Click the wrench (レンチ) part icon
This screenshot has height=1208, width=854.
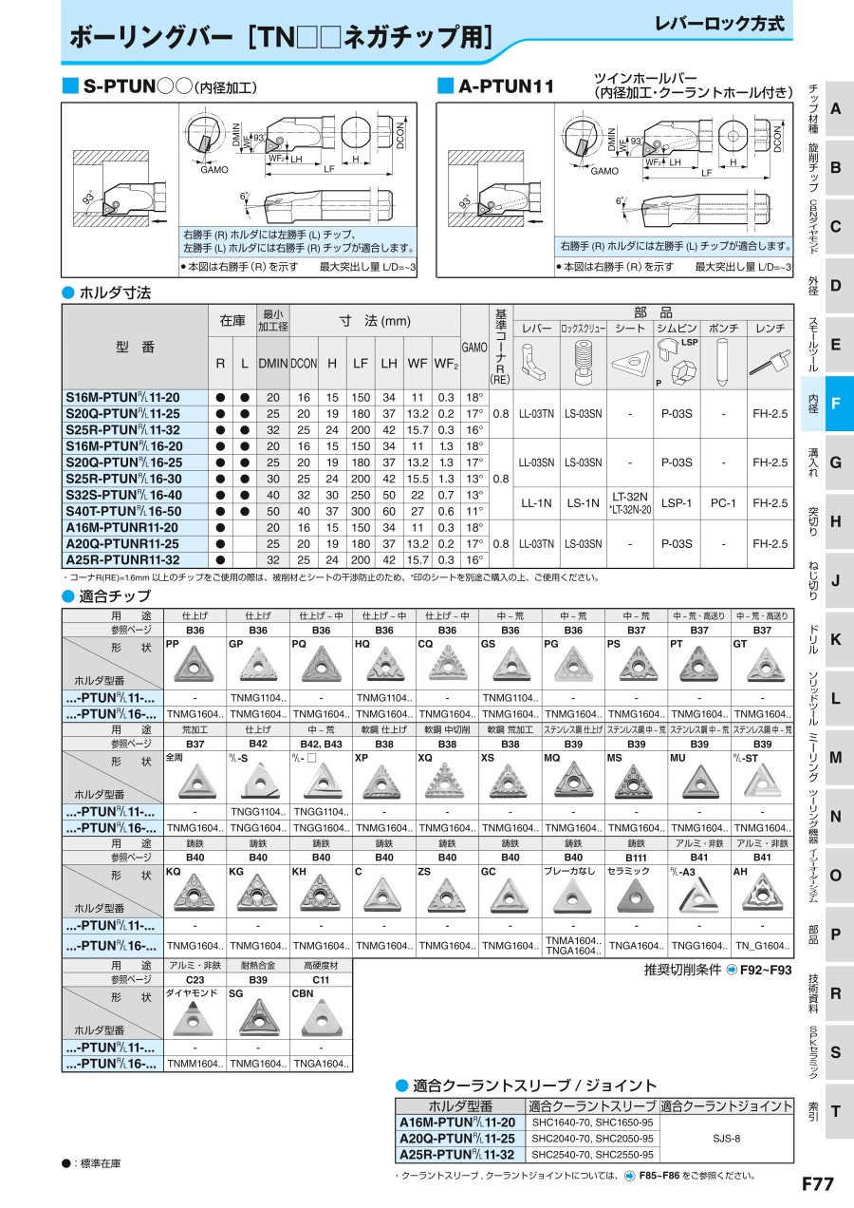(x=770, y=362)
